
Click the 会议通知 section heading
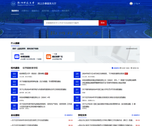(15, 115)
